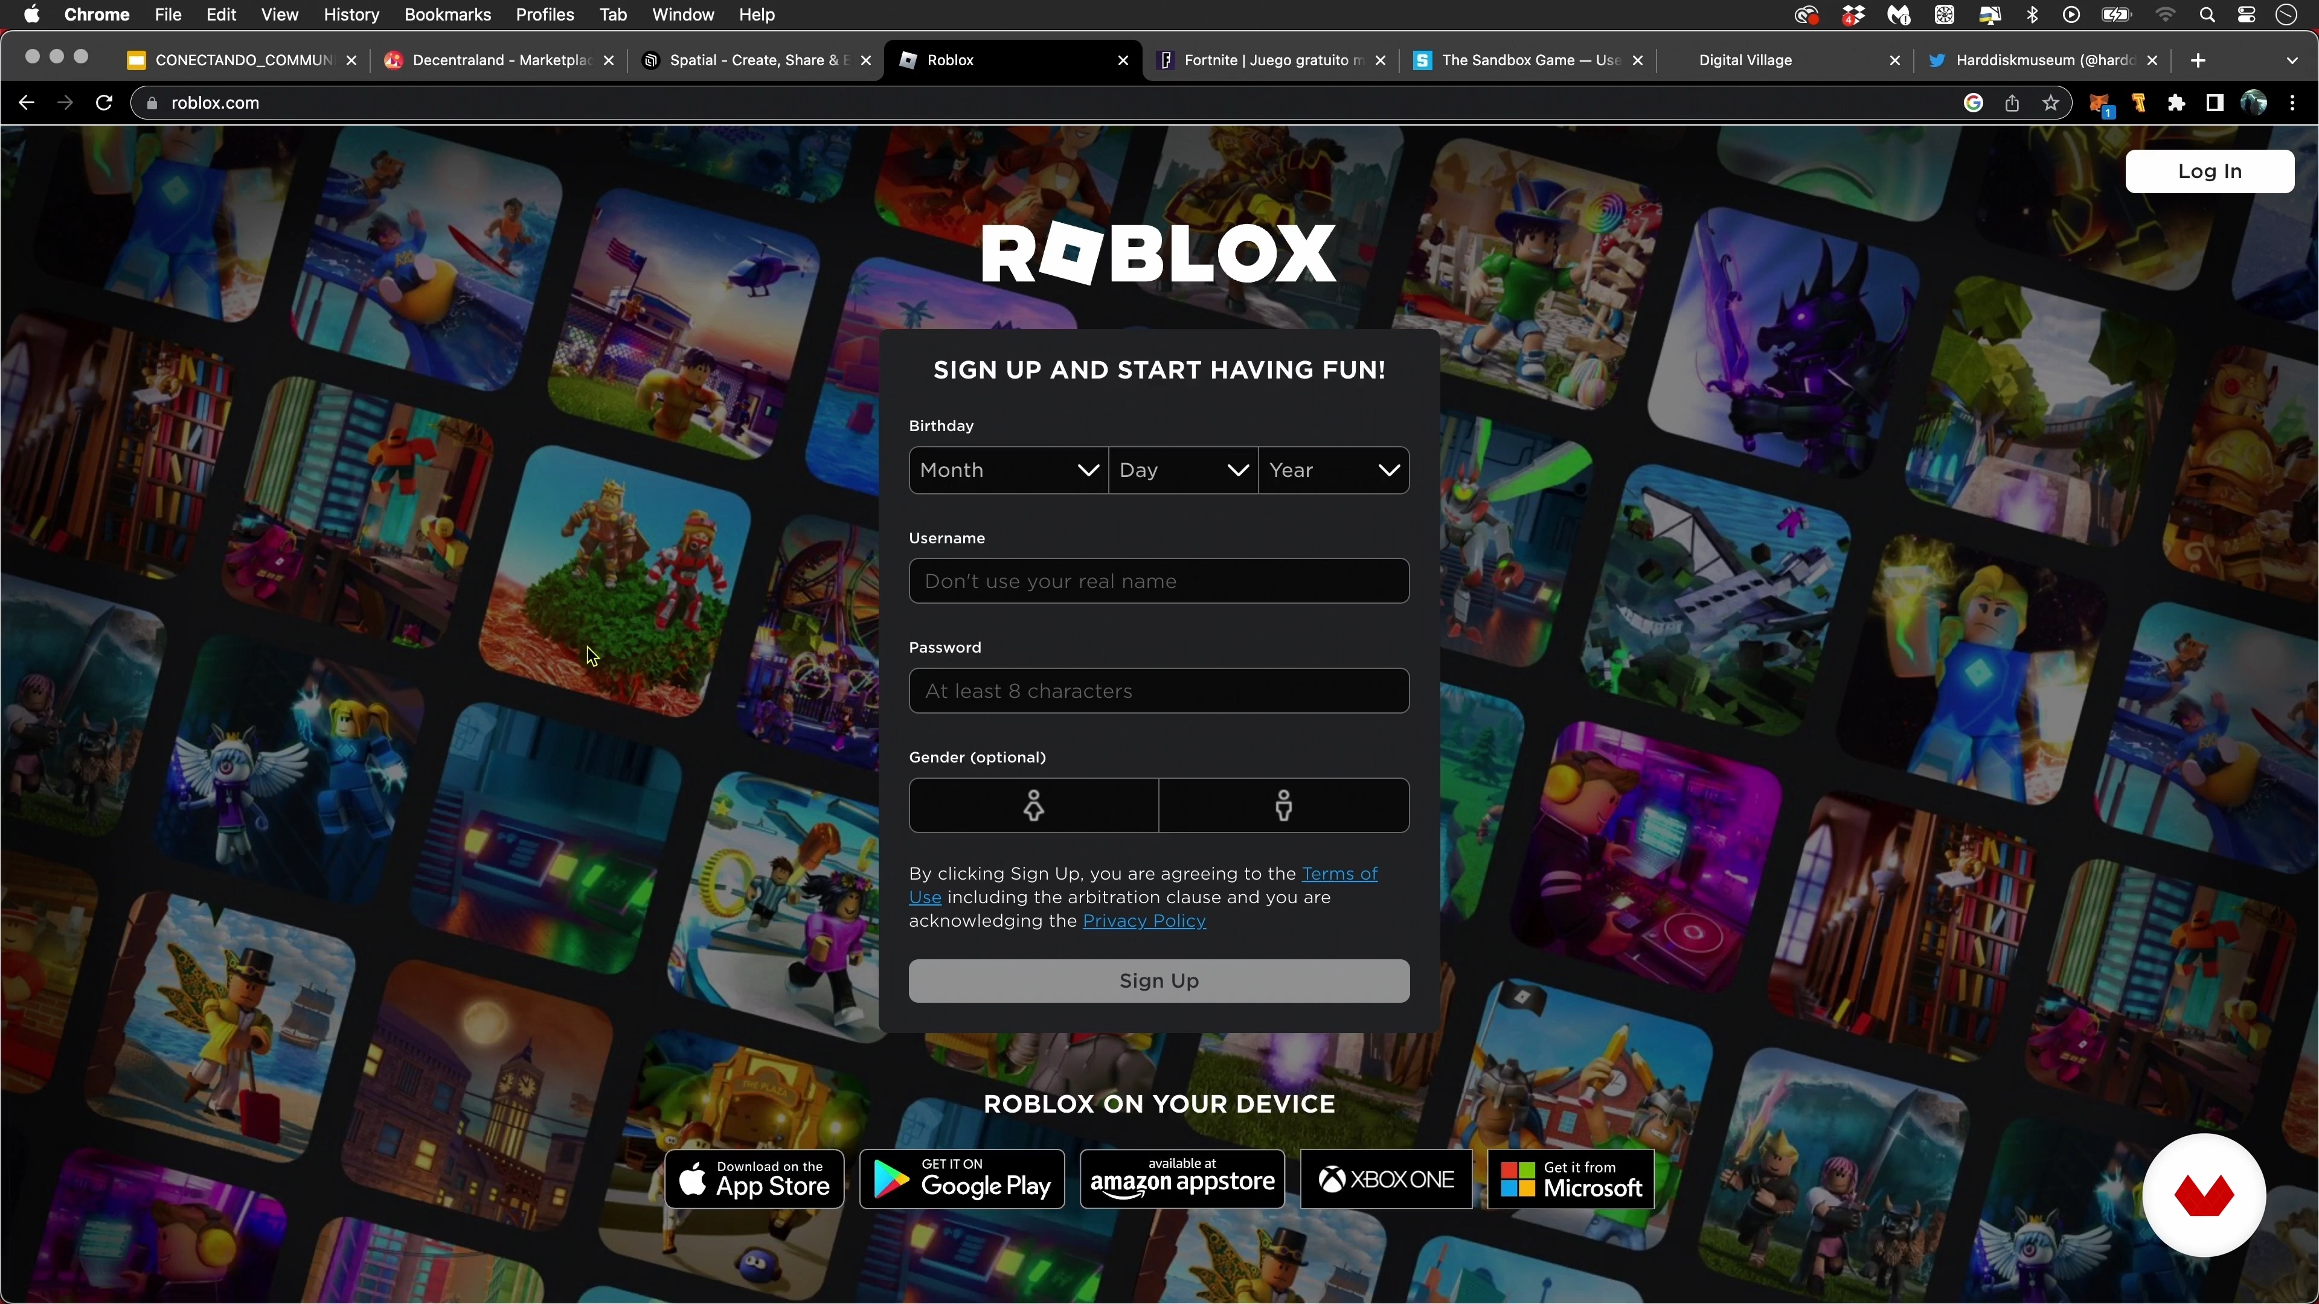Open the Bookmarks menu

447,14
